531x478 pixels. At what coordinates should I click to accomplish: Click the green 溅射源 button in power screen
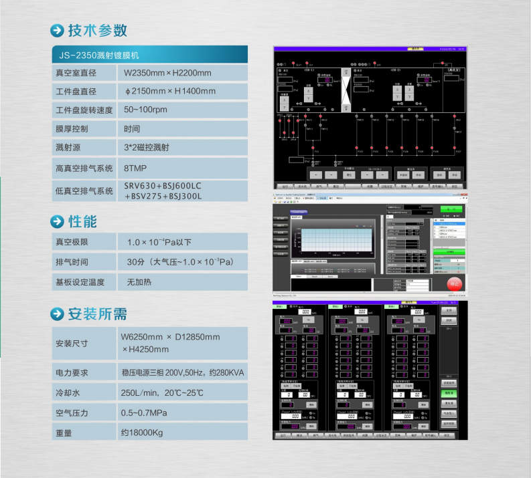(x=449, y=393)
